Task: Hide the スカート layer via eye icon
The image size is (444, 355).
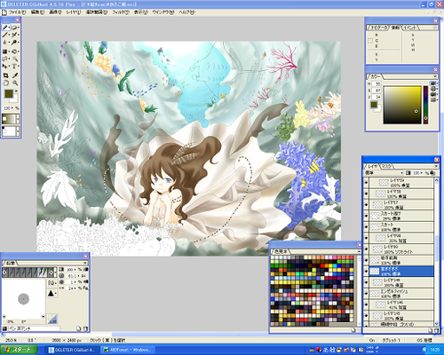Action: click(x=366, y=227)
